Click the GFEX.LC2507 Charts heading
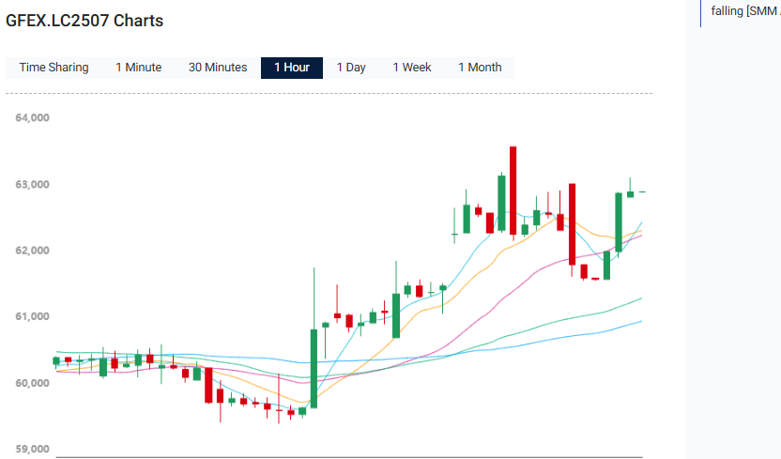The height and width of the screenshot is (459, 781). [x=84, y=21]
